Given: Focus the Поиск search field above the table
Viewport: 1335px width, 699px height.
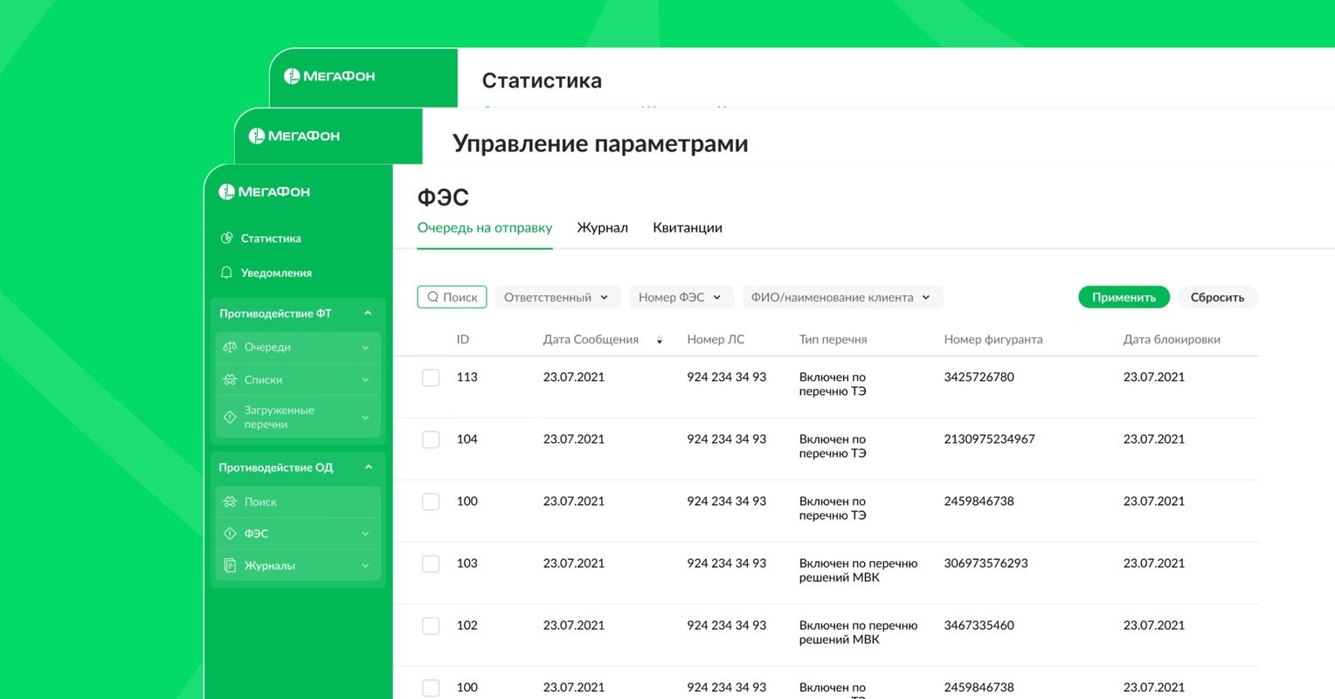Looking at the screenshot, I should tap(452, 297).
